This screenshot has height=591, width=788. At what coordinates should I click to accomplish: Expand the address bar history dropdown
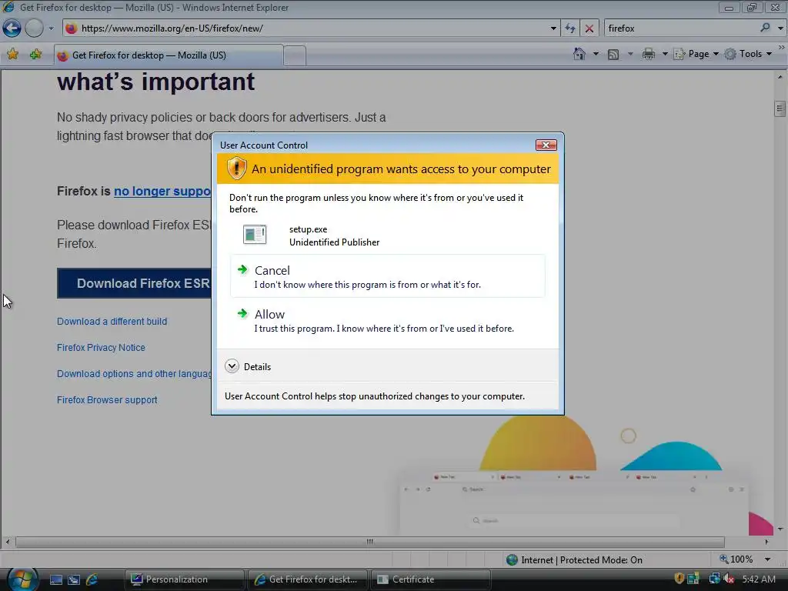(553, 28)
